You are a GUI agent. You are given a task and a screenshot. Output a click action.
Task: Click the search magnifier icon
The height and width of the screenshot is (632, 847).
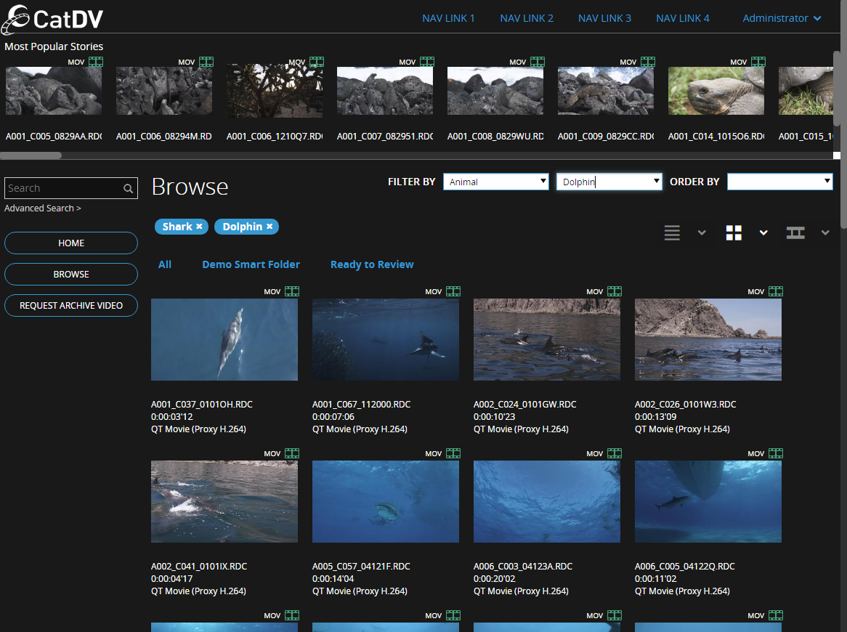pyautogui.click(x=128, y=189)
